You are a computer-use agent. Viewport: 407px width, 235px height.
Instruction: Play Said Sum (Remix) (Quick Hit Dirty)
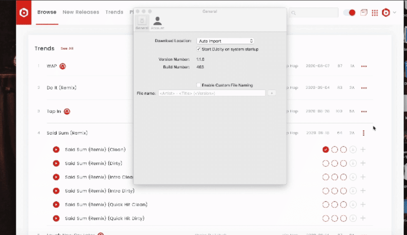pos(56,218)
